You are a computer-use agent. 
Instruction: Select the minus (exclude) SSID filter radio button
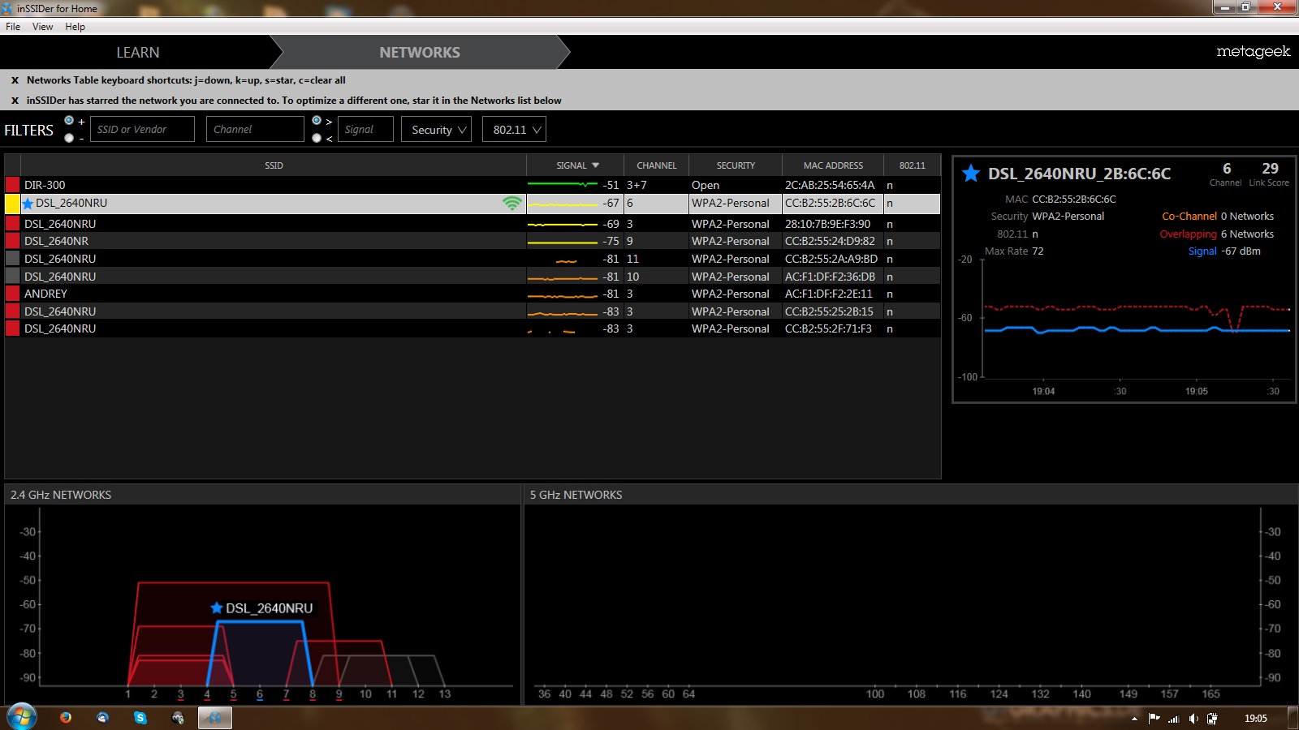(69, 138)
